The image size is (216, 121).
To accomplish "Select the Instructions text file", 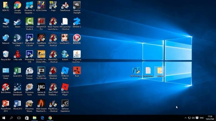I will [148, 72].
